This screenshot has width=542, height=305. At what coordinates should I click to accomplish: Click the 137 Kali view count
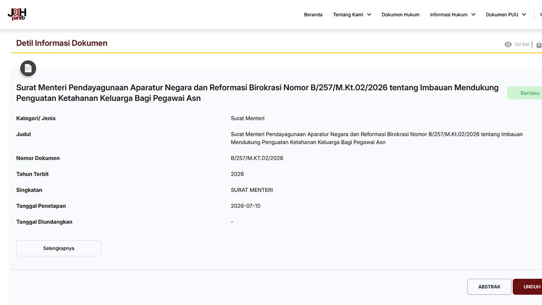pyautogui.click(x=522, y=44)
